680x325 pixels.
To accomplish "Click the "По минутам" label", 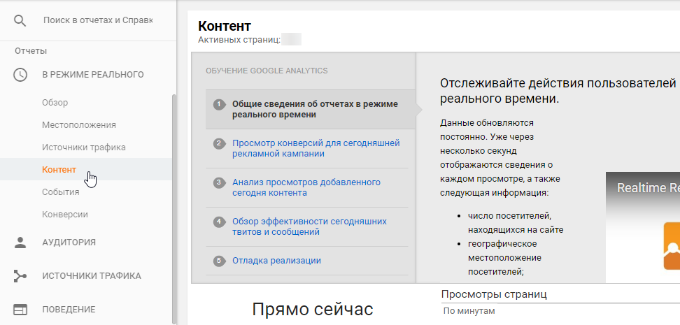I will click(x=469, y=311).
